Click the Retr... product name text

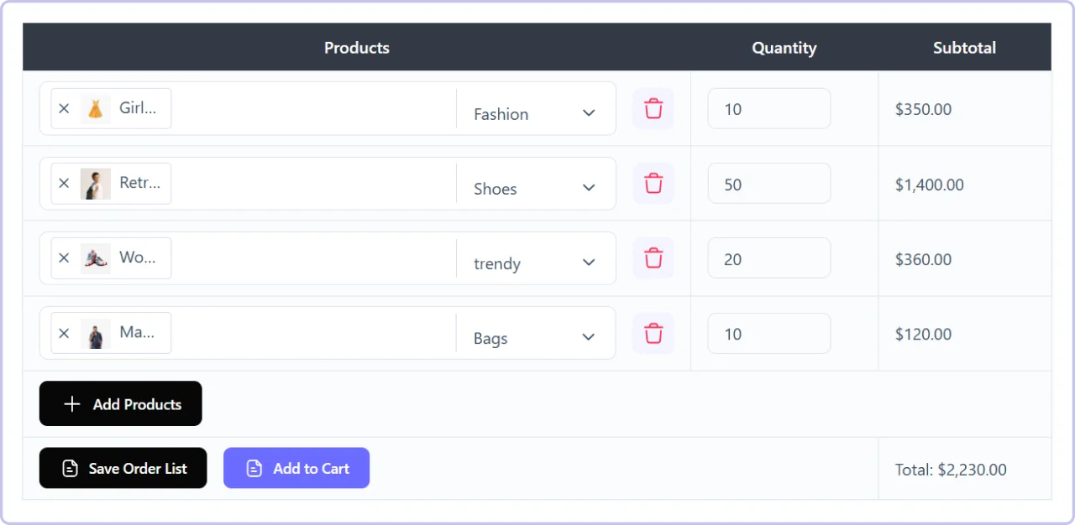click(x=139, y=182)
